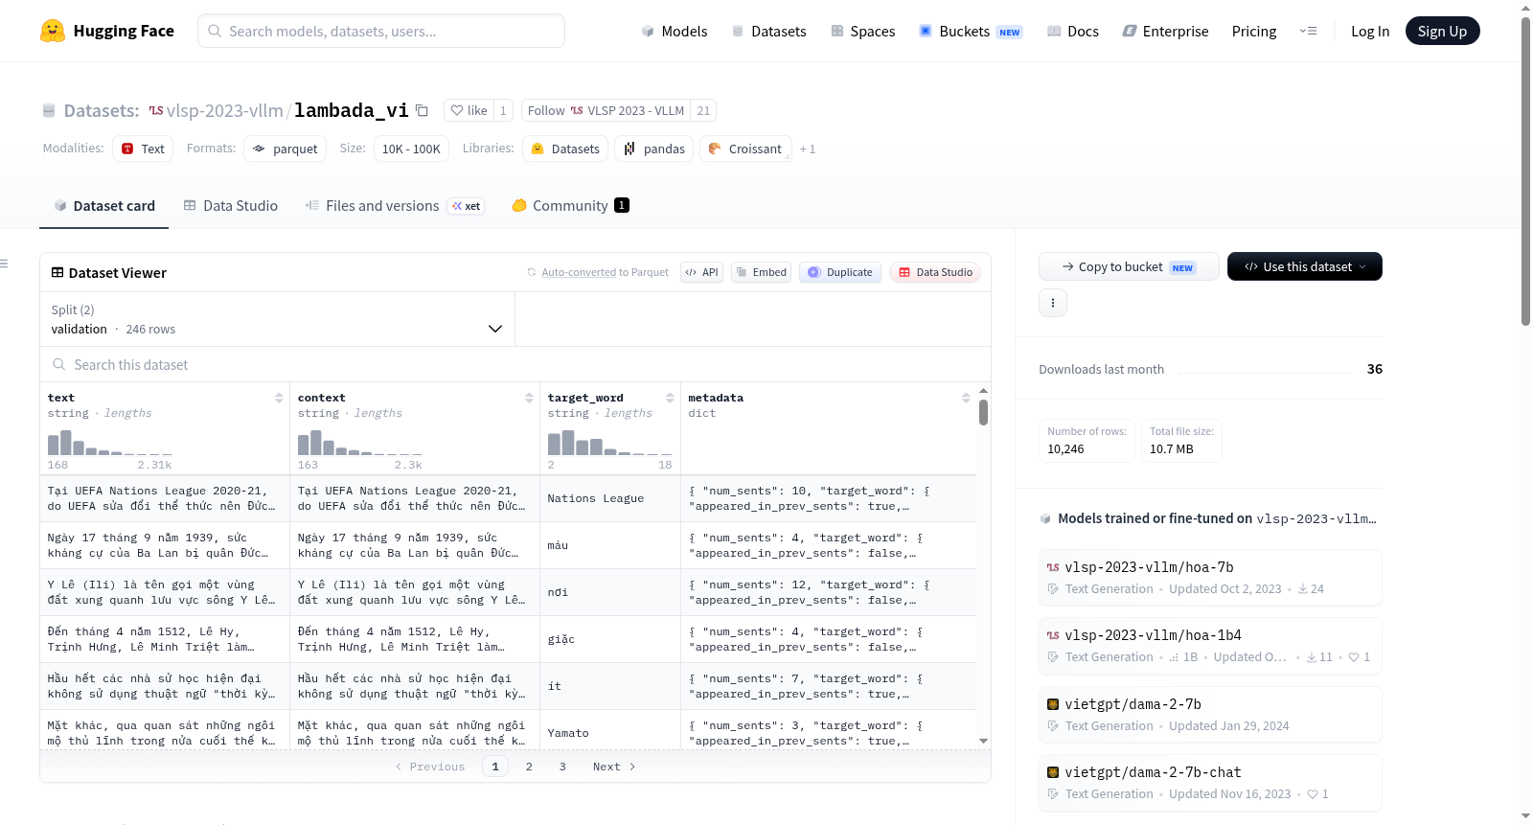The image size is (1533, 825).
Task: Click the Duplicate button
Action: pyautogui.click(x=840, y=272)
